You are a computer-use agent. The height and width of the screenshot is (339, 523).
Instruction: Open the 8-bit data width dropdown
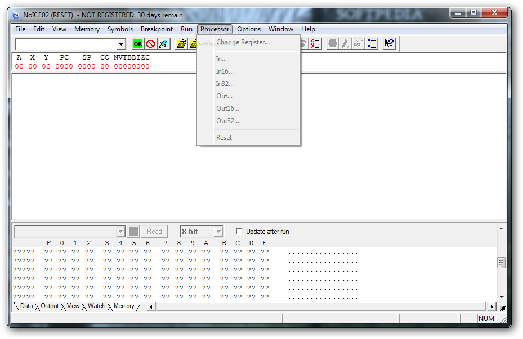218,232
